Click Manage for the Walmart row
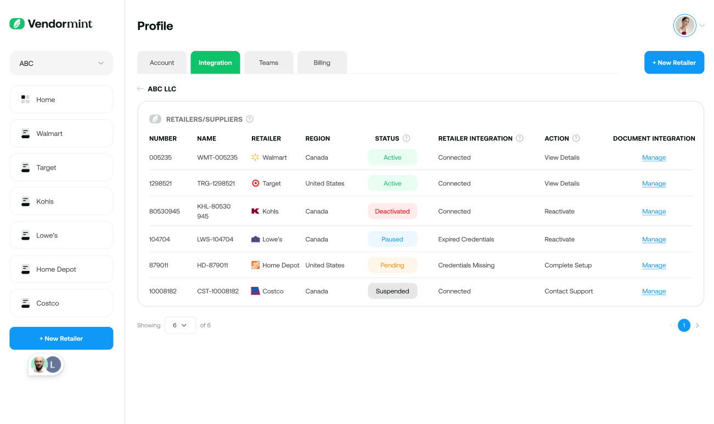Image resolution: width=714 pixels, height=424 pixels. pyautogui.click(x=654, y=157)
